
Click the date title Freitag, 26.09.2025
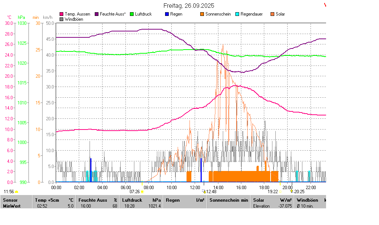[189, 6]
